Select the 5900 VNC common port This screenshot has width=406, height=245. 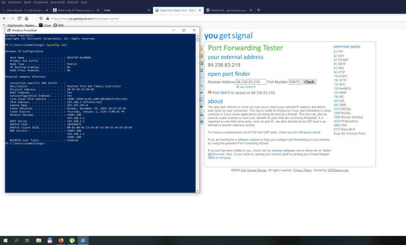(x=340, y=125)
